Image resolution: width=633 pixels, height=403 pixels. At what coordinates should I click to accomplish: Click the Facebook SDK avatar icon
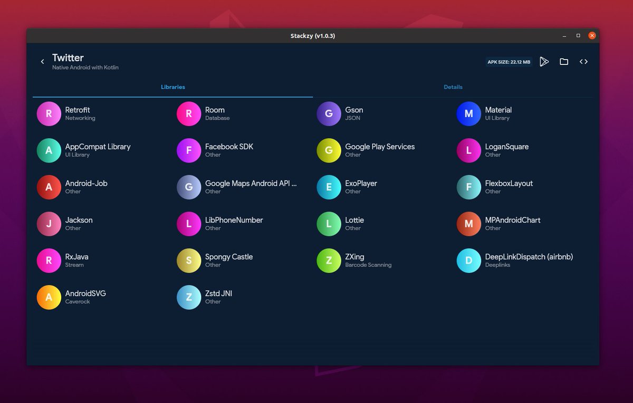(x=189, y=151)
